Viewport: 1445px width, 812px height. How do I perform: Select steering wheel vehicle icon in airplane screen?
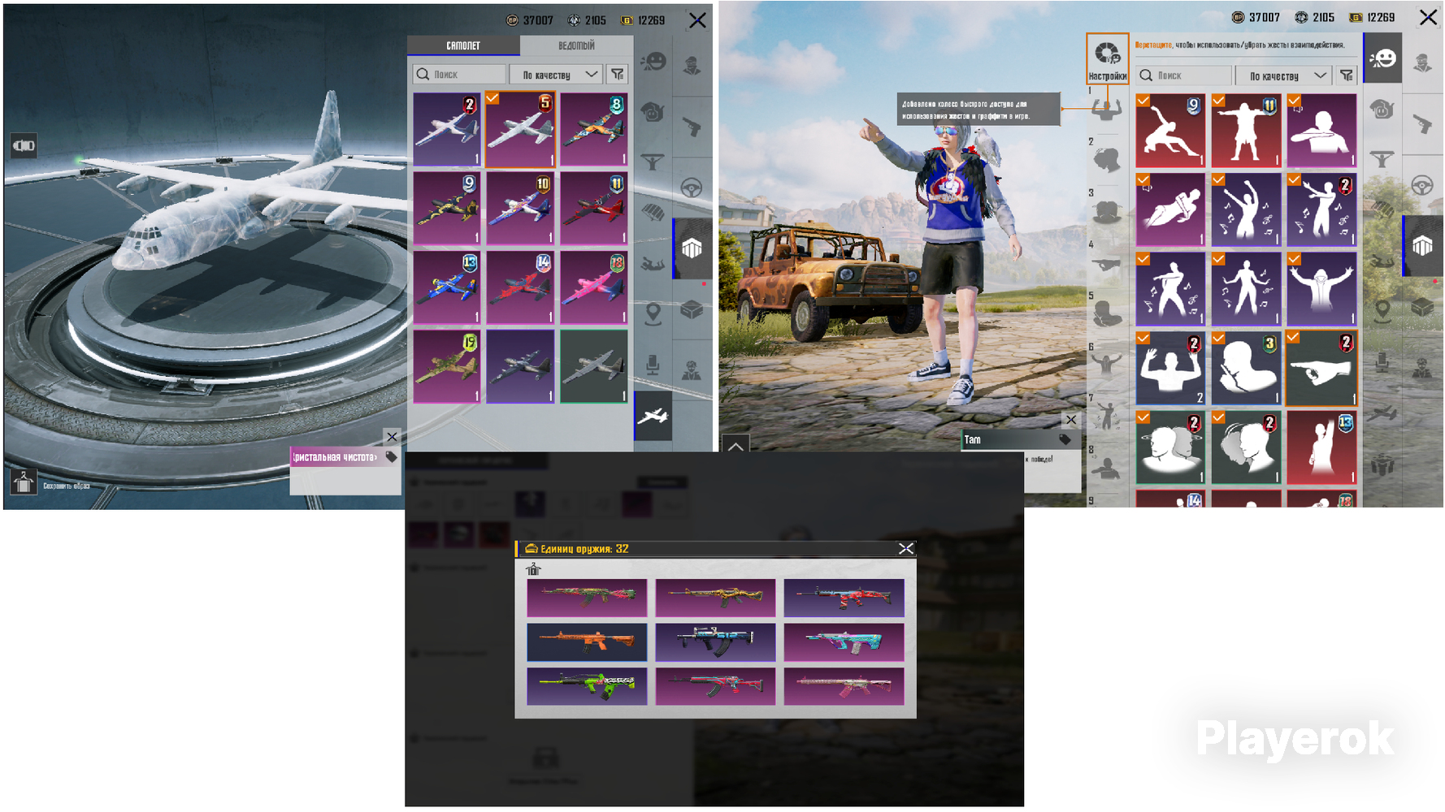[x=692, y=188]
